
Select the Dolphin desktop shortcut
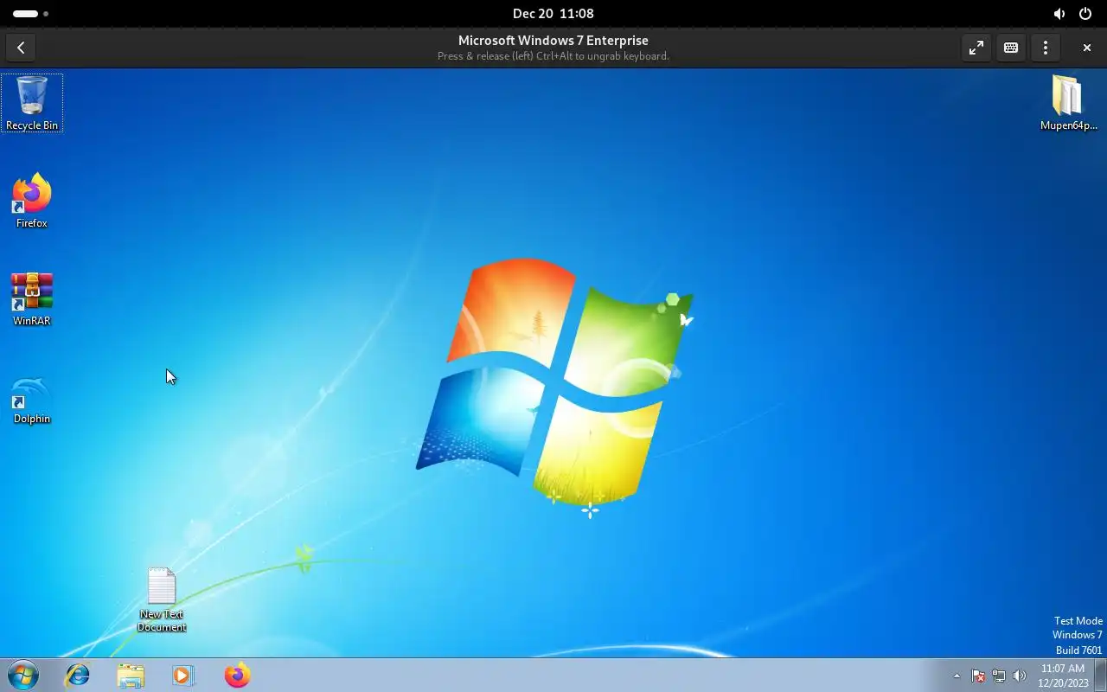(x=32, y=400)
